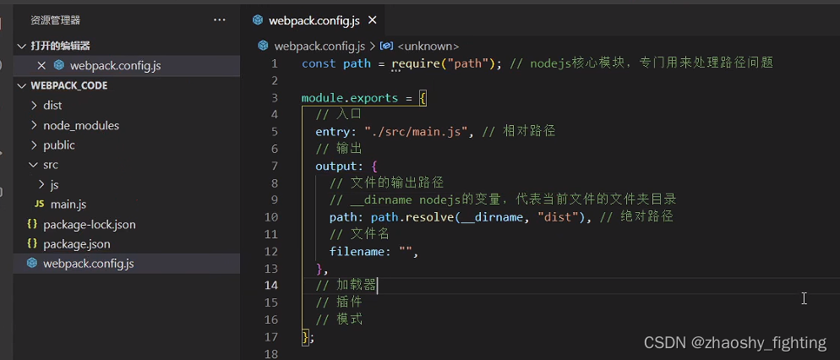Close the webpack.config.js editor tab

click(373, 20)
